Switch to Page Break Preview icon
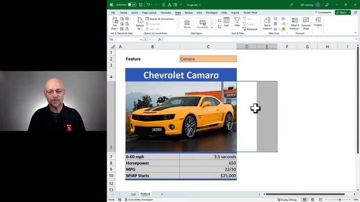The image size is (360, 202). click(321, 200)
